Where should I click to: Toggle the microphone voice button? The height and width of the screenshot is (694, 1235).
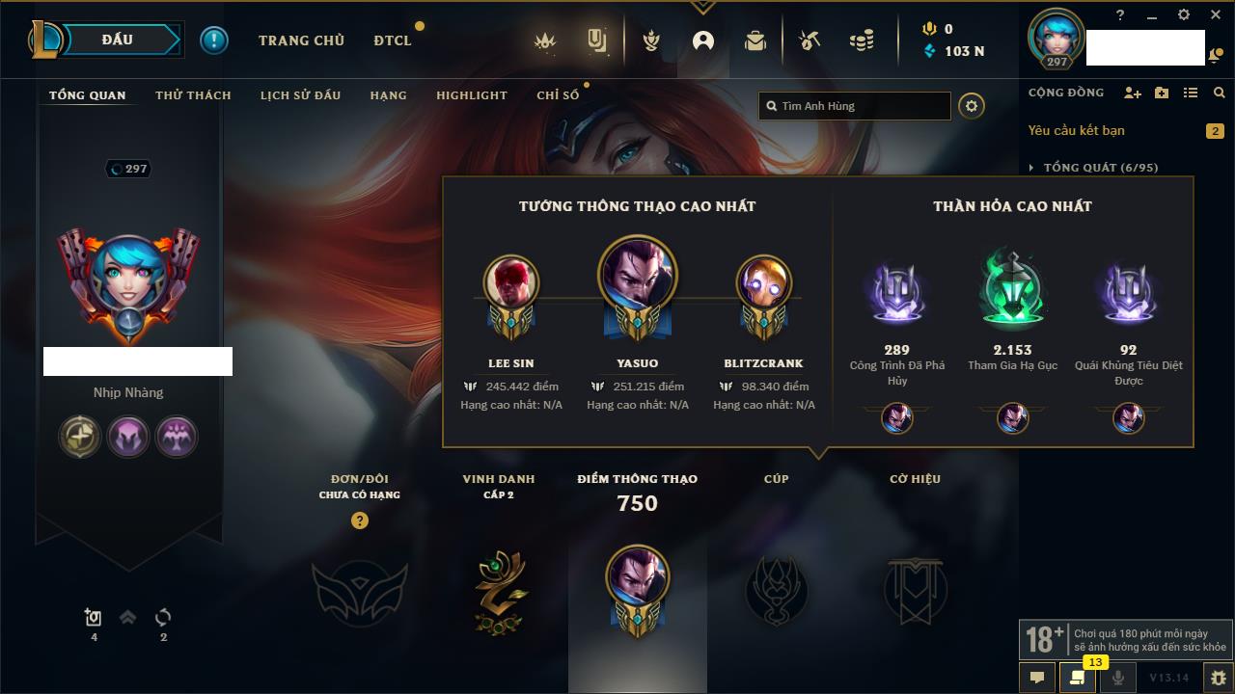pos(1118,678)
